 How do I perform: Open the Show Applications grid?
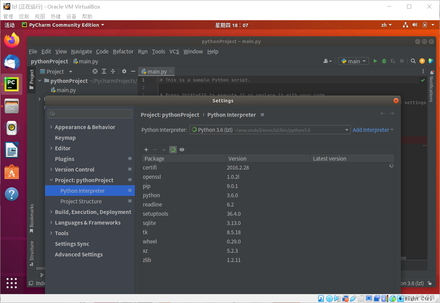click(x=12, y=283)
